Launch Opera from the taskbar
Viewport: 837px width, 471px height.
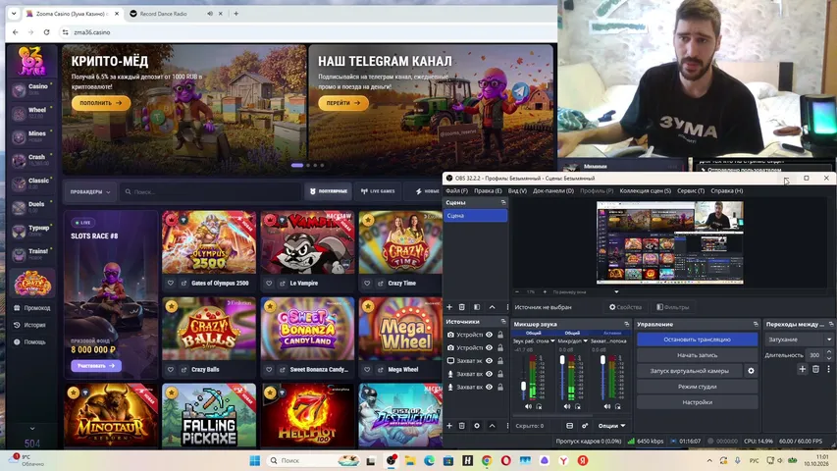coord(505,460)
